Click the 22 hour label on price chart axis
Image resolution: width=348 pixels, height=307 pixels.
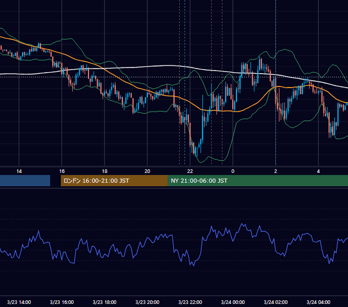coord(190,171)
